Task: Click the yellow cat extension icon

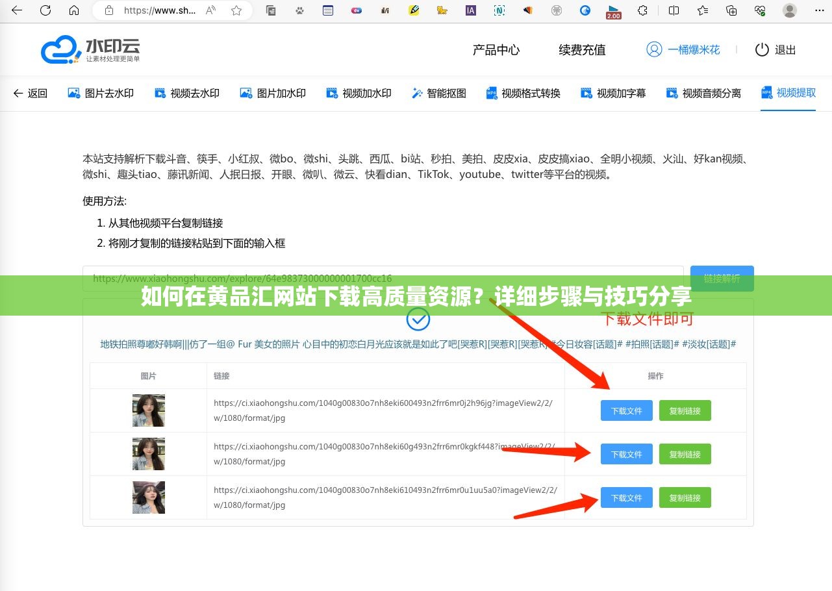Action: click(x=442, y=10)
